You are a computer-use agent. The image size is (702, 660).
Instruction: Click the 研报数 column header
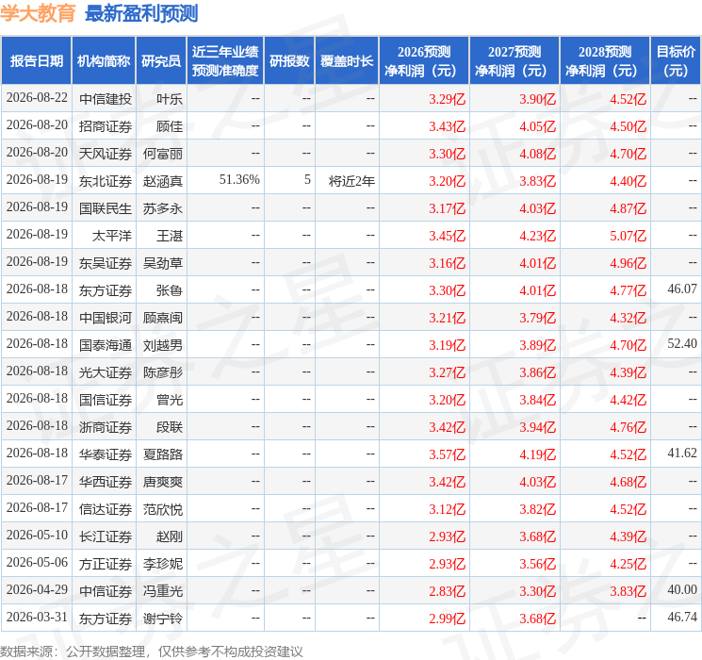pos(289,61)
